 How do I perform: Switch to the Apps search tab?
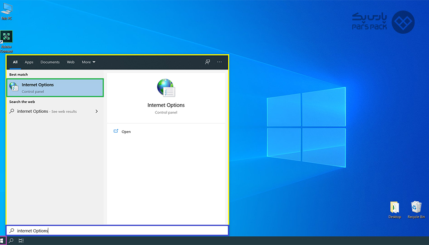[29, 62]
